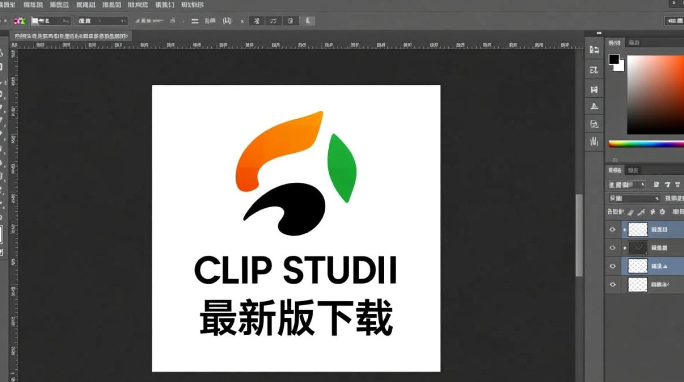Hide the topmost layer with its eye toggle
The width and height of the screenshot is (684, 382).
(612, 229)
